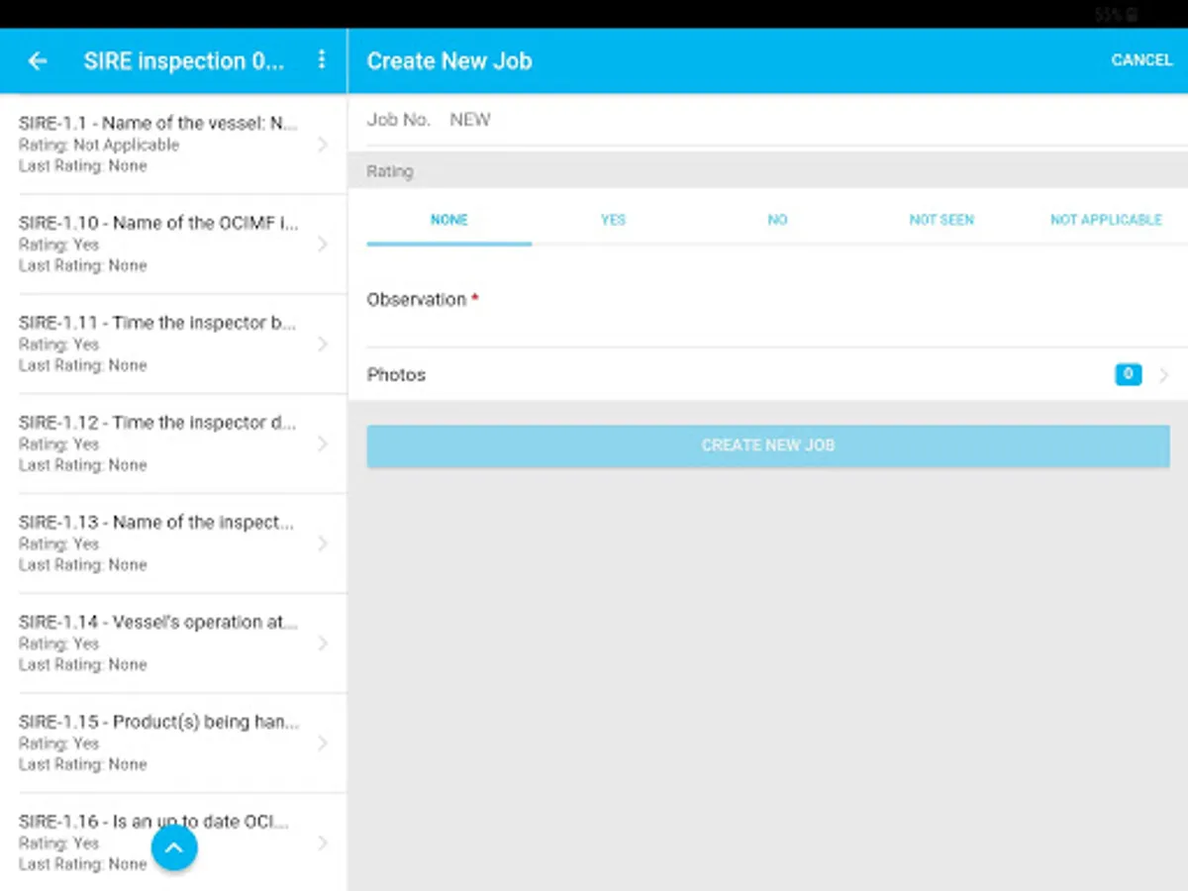Cancel the new job creation

1141,60
